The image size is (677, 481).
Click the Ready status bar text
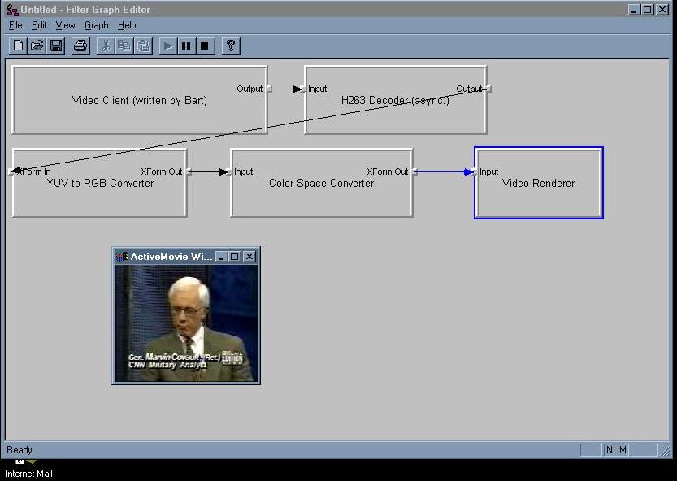click(20, 450)
